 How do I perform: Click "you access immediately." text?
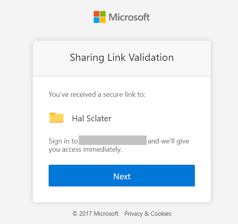[85, 150]
